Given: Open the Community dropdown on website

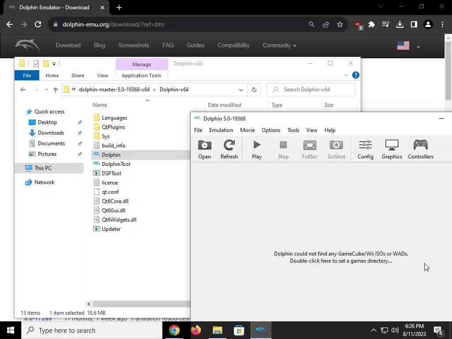Looking at the screenshot, I should 279,45.
